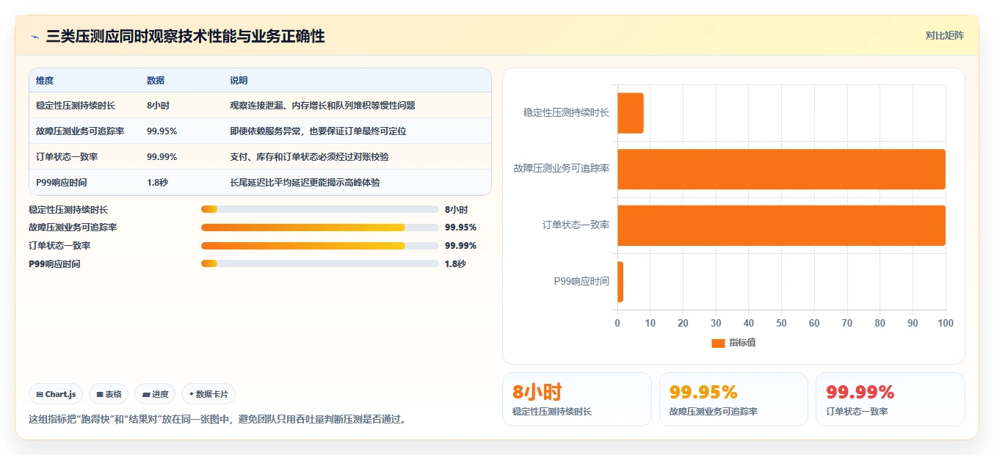Click the P99响应时间 progress bar
The image size is (994, 455).
point(319,263)
